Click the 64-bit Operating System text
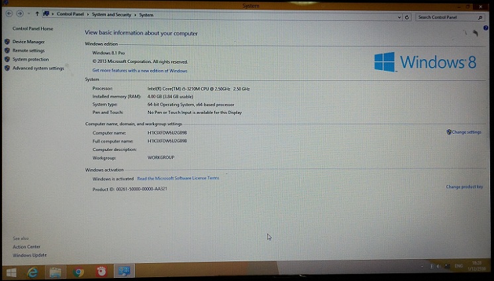494x281 pixels. (191, 105)
